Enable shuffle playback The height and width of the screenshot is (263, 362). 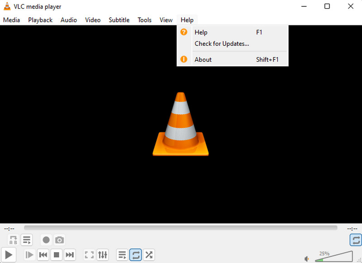coord(149,255)
